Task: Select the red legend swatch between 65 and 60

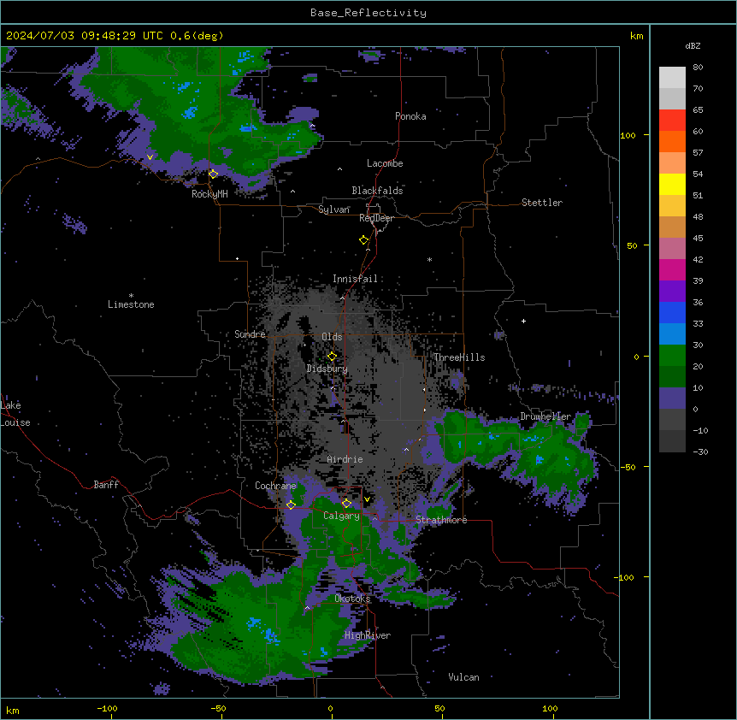Action: (672, 120)
